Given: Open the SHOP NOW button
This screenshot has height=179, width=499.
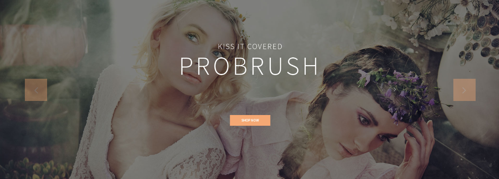Looking at the screenshot, I should [x=250, y=120].
